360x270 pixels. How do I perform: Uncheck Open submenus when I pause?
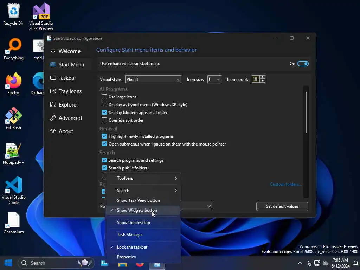coord(104,144)
